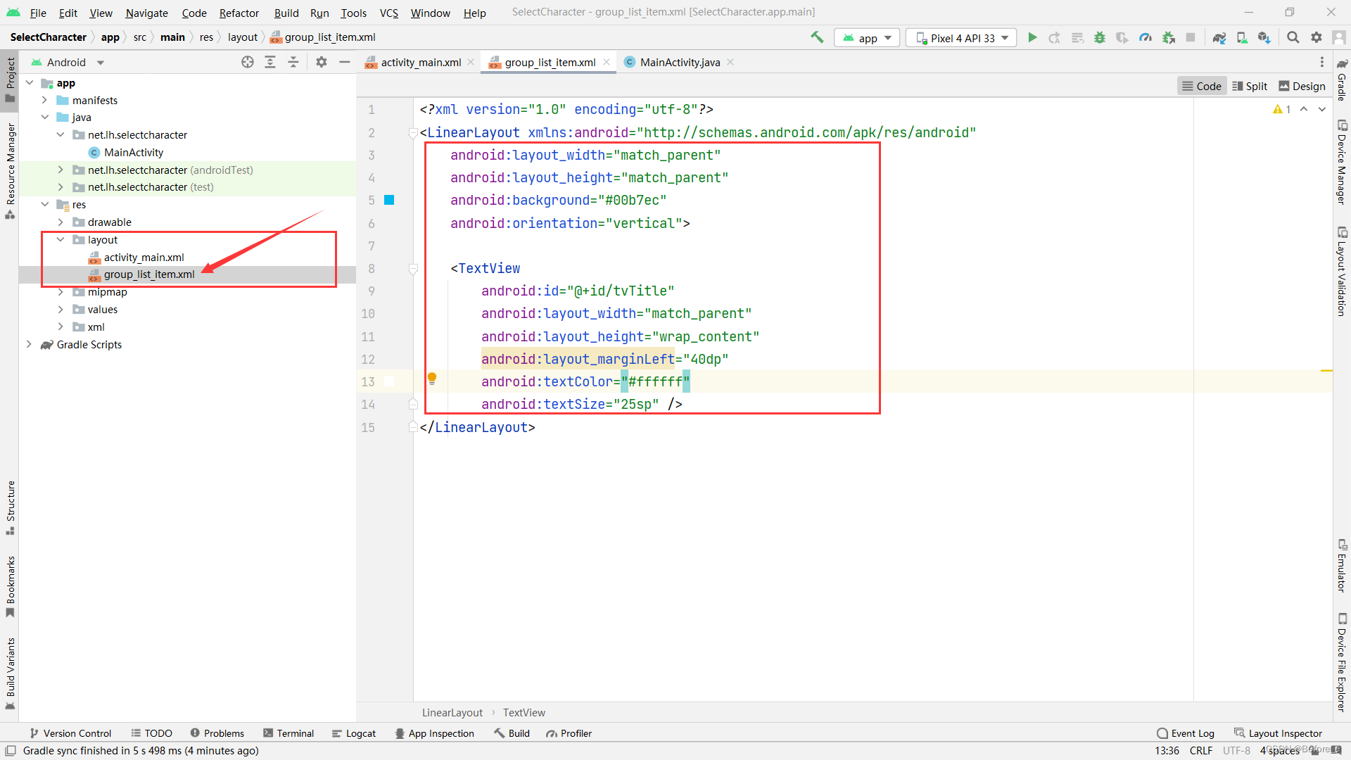This screenshot has height=760, width=1351.
Task: Click the blue color swatch in gutter
Action: tap(389, 201)
